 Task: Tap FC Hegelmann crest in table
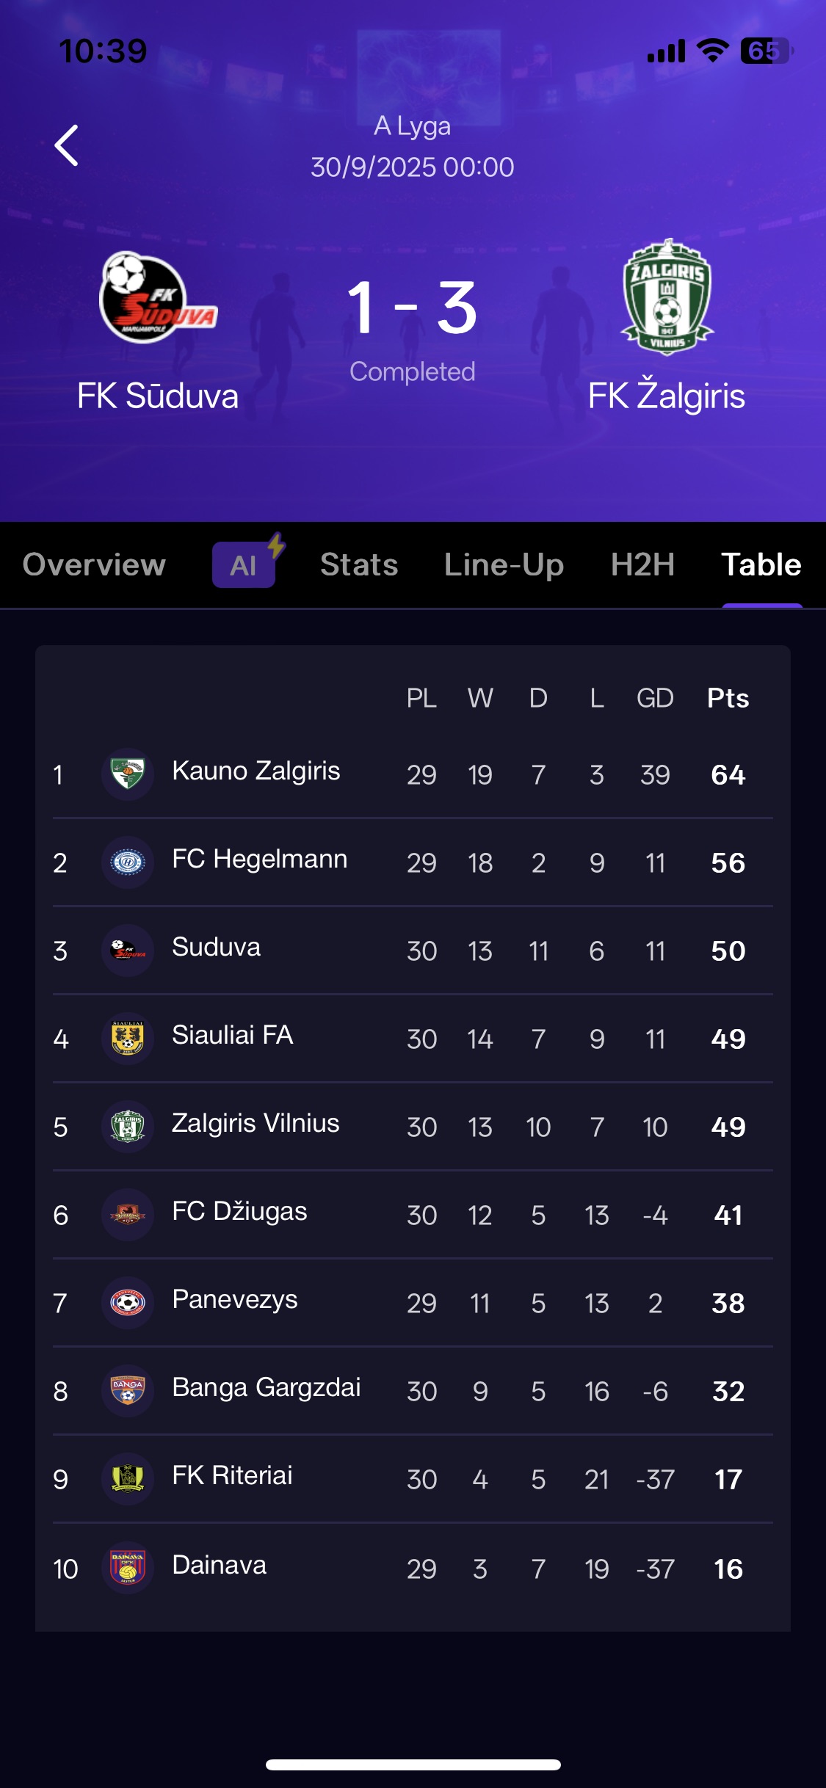(x=128, y=862)
